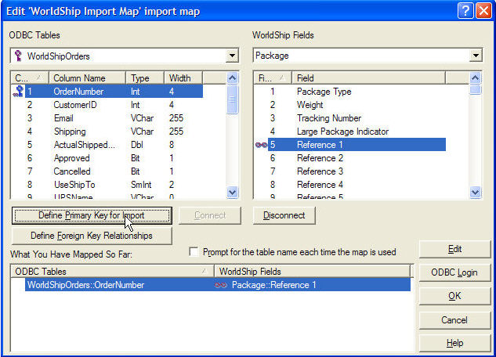
Task: Click the Cancel button
Action: click(x=454, y=320)
